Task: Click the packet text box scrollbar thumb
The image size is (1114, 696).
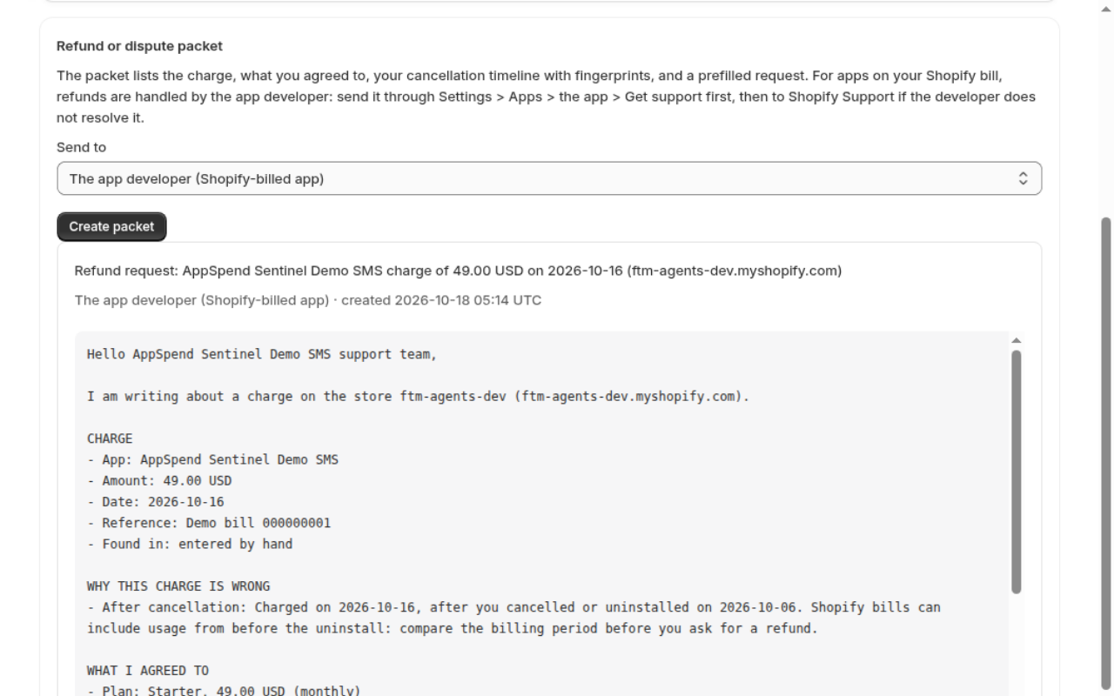Action: [x=1016, y=472]
